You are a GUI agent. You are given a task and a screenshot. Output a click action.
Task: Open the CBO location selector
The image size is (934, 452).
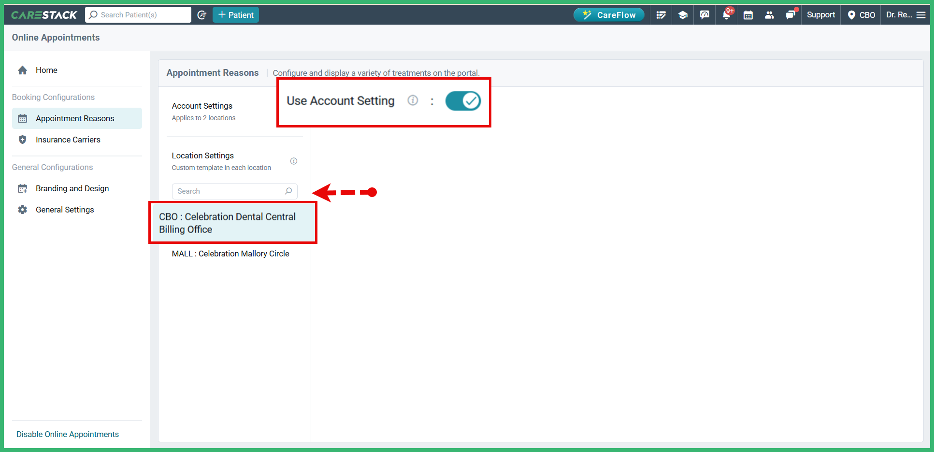tap(861, 14)
